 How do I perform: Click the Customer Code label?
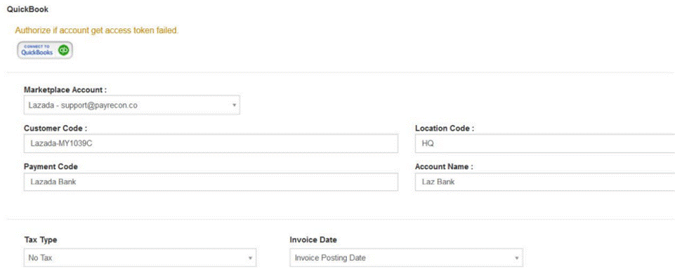click(x=55, y=128)
